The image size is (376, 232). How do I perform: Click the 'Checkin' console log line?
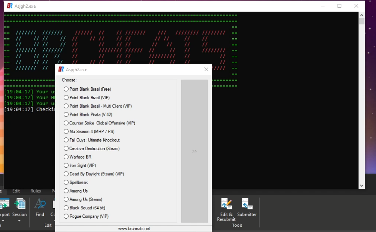click(30, 109)
